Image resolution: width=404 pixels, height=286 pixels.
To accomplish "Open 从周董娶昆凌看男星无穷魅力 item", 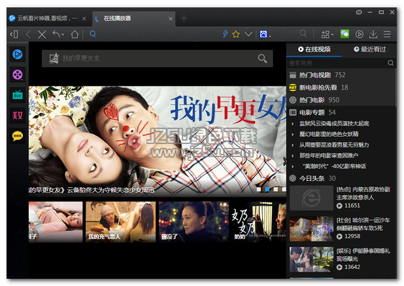I will pos(334,145).
